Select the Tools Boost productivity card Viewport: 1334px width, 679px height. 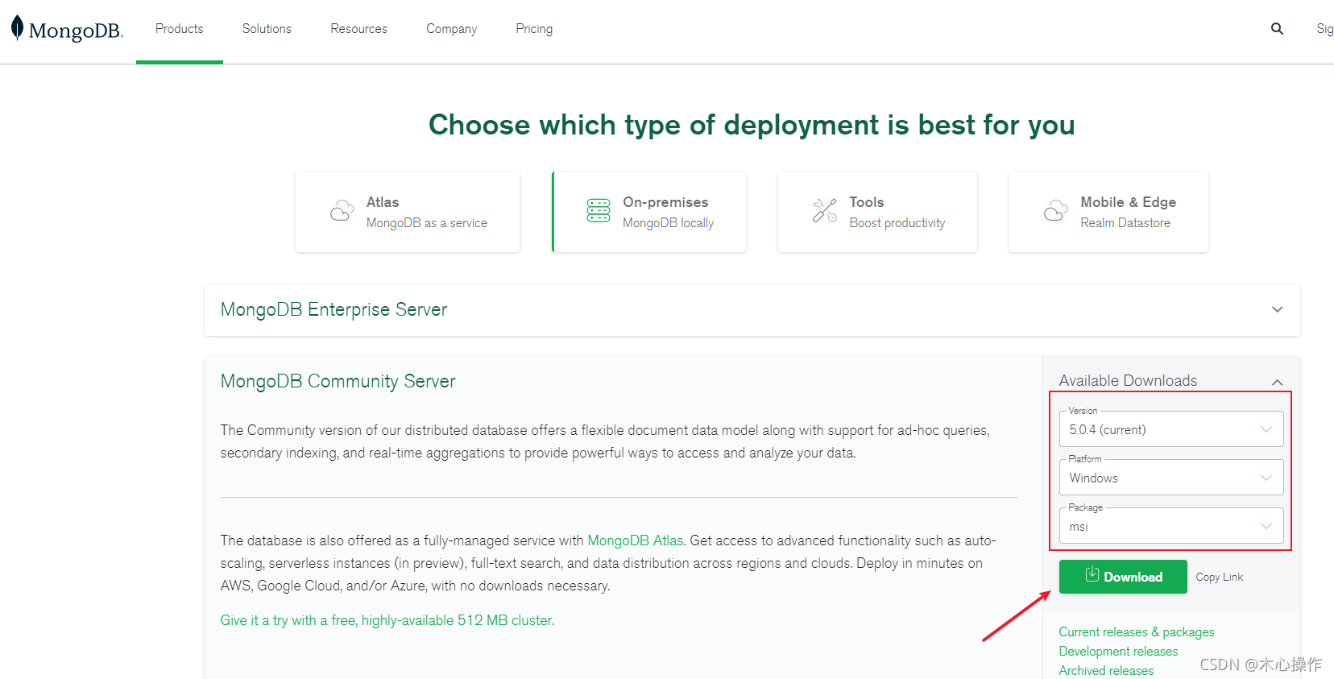[877, 212]
